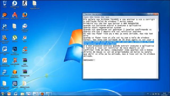170x96 pixels.
Task: Show hidden tray icons arrow
Action: tap(151, 94)
